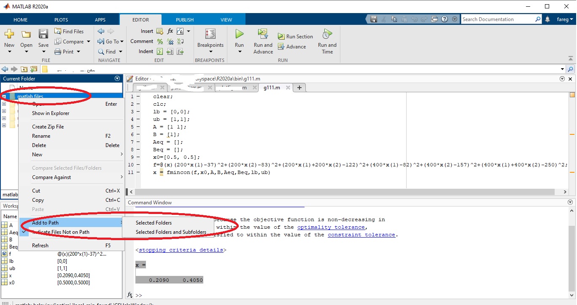This screenshot has width=577, height=305.
Task: Click the Search Documentation field
Action: [498, 19]
